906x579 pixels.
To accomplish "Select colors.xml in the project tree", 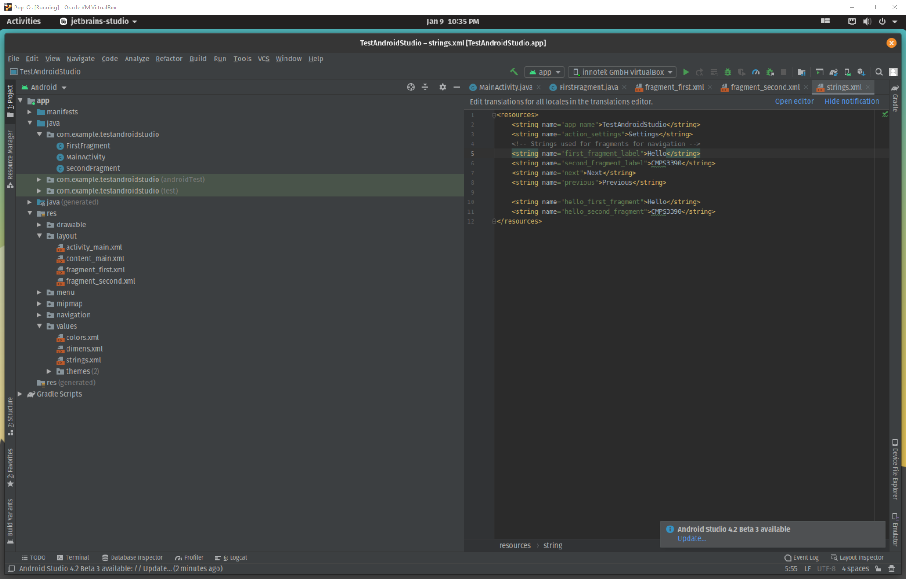I will click(x=82, y=338).
